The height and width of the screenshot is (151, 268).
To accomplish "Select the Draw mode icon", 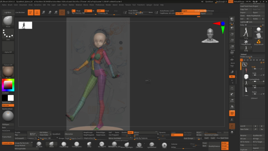I will click(38, 13).
